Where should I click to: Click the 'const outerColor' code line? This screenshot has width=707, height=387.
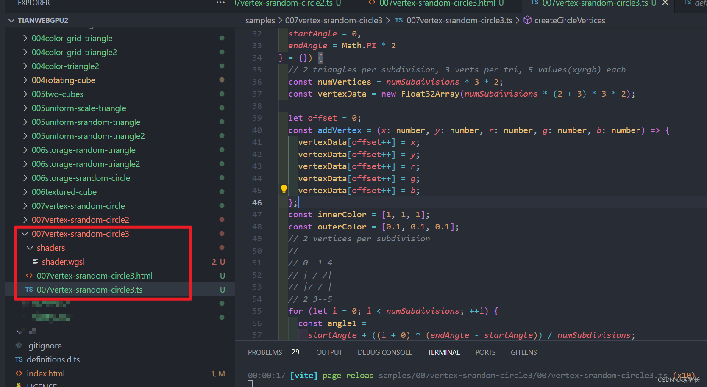373,227
